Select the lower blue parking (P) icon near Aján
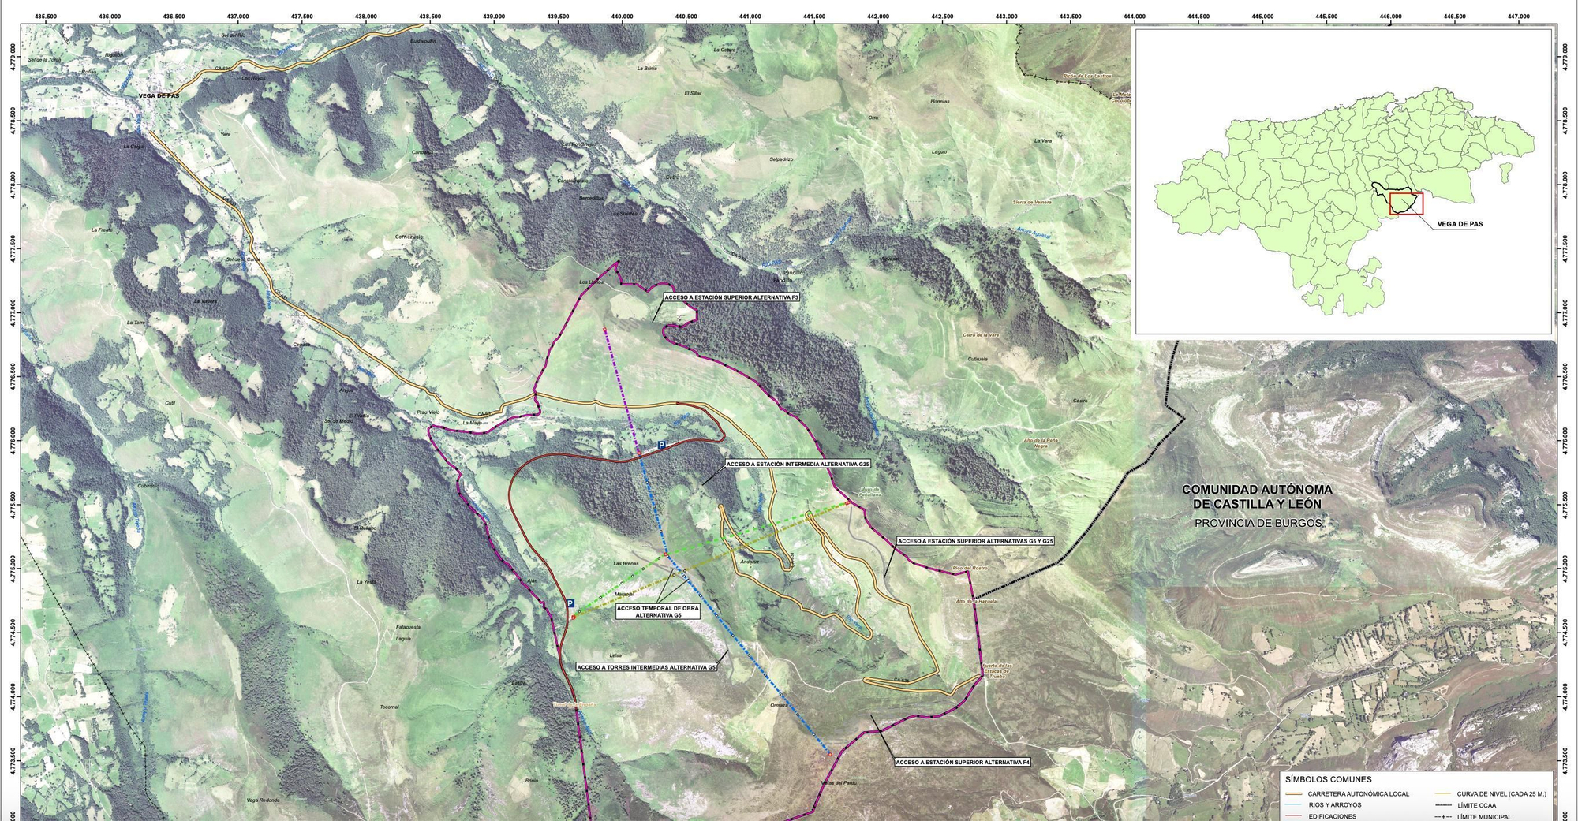1578x821 pixels. [x=570, y=603]
